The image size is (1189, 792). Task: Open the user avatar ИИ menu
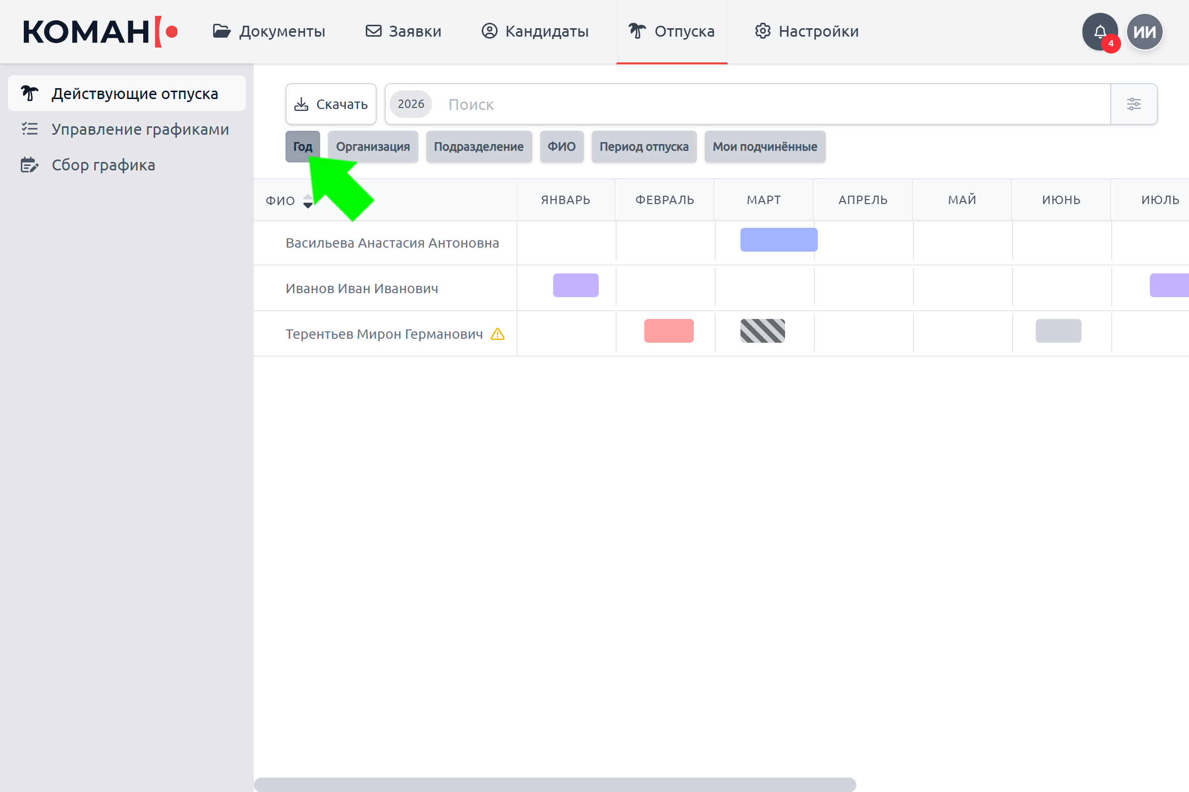click(1144, 32)
